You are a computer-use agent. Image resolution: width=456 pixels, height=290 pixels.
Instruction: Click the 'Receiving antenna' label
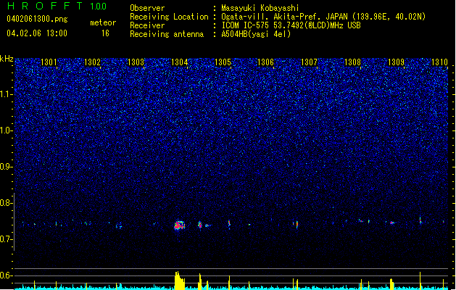coord(167,34)
